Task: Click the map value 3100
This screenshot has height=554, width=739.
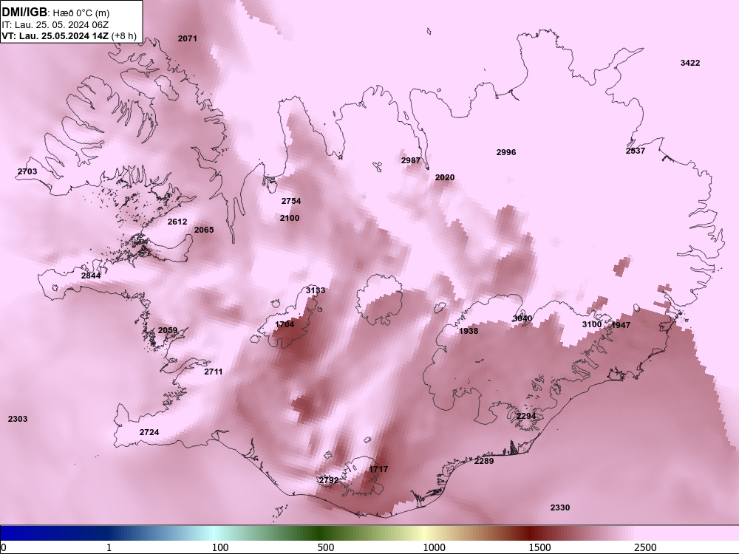Action: click(x=591, y=324)
